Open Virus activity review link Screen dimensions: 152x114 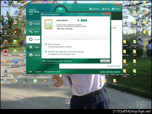click(x=113, y=66)
